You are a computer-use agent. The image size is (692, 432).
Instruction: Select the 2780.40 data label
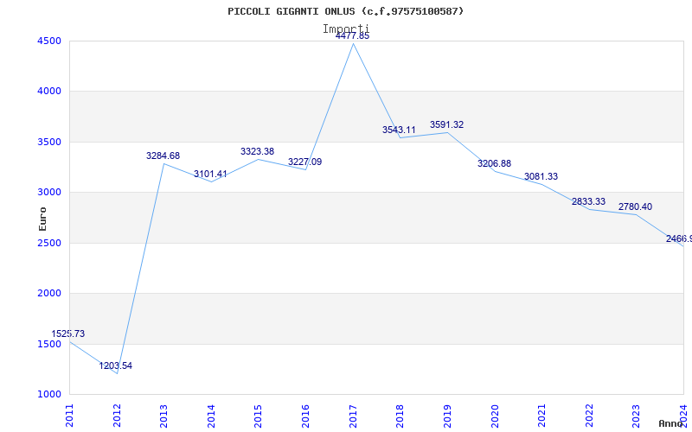[635, 206]
